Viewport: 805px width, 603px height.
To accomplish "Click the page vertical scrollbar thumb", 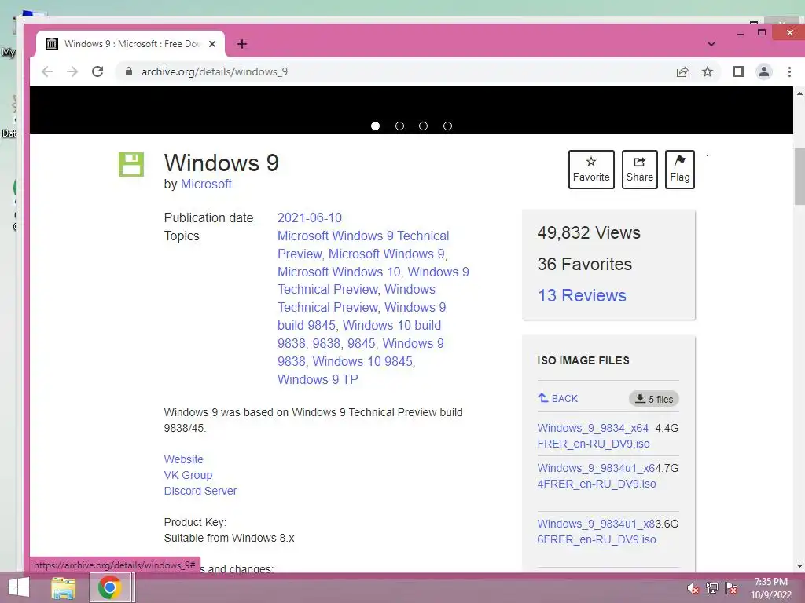I will pyautogui.click(x=799, y=178).
